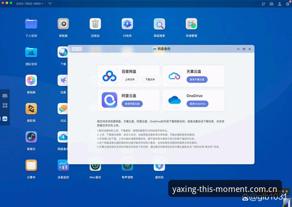Open the 网盘备份 desktop icon

pos(63,137)
